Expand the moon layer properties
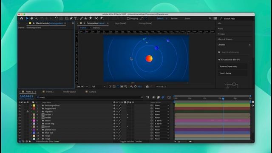272x153 pixels. pos(31,121)
